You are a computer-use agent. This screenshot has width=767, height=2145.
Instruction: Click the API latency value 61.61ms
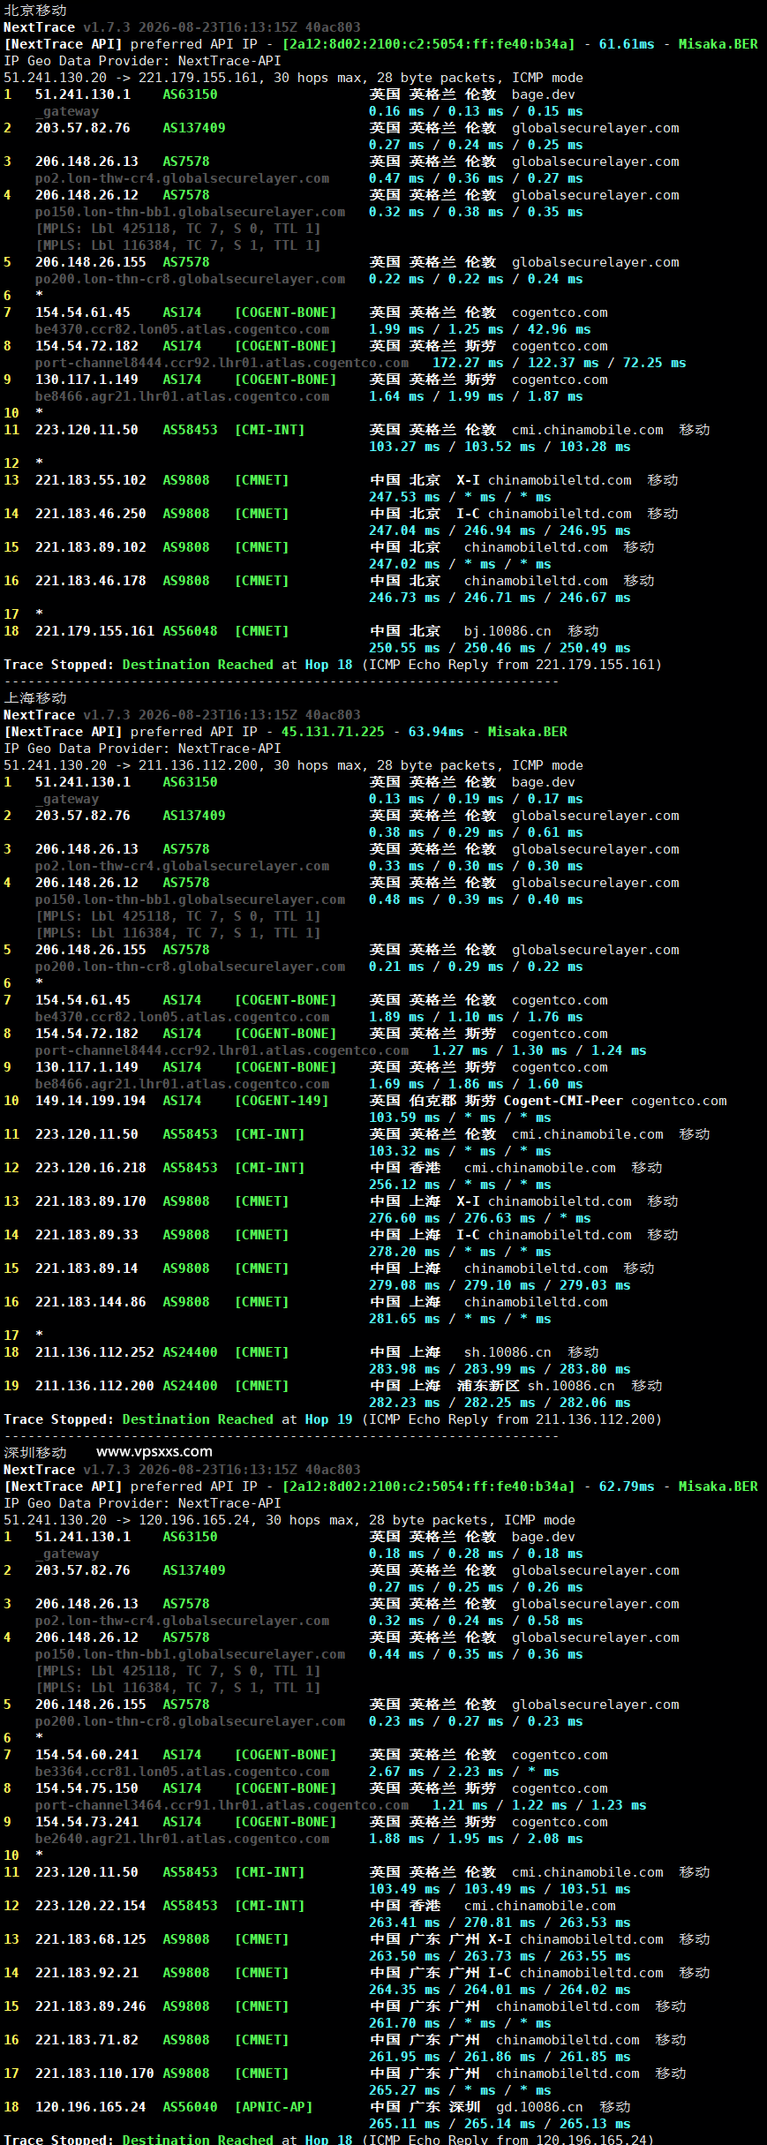[627, 44]
